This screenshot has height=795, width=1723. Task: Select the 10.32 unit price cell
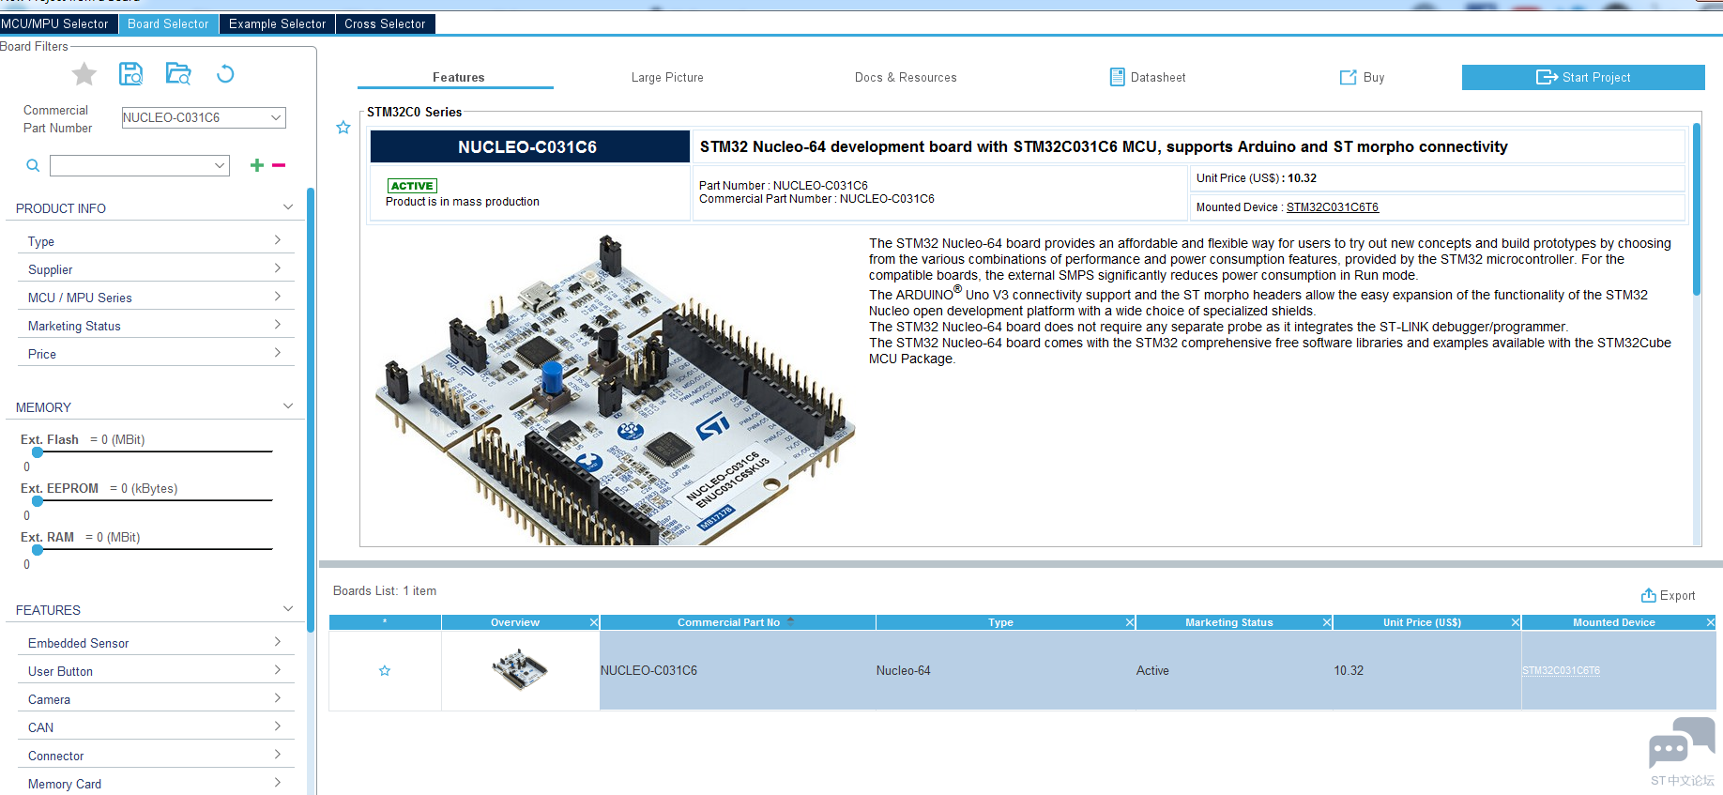pyautogui.click(x=1427, y=670)
